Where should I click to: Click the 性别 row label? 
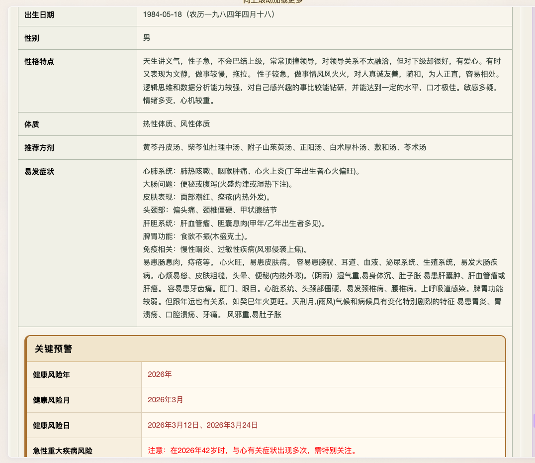pos(32,38)
